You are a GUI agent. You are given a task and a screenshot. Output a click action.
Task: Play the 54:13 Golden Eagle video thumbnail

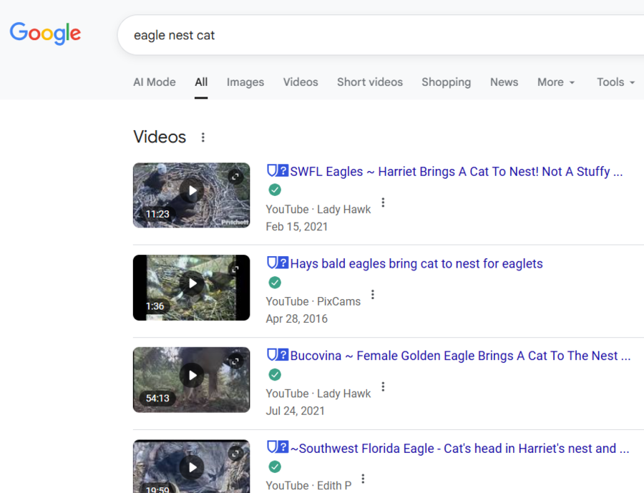pyautogui.click(x=192, y=376)
